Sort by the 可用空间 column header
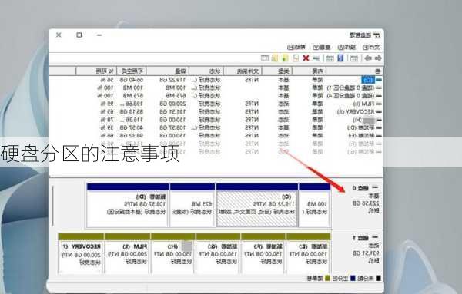The height and width of the screenshot is (294, 462). (x=132, y=71)
